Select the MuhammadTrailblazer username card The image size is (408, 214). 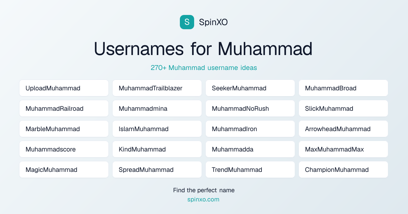pyautogui.click(x=157, y=88)
